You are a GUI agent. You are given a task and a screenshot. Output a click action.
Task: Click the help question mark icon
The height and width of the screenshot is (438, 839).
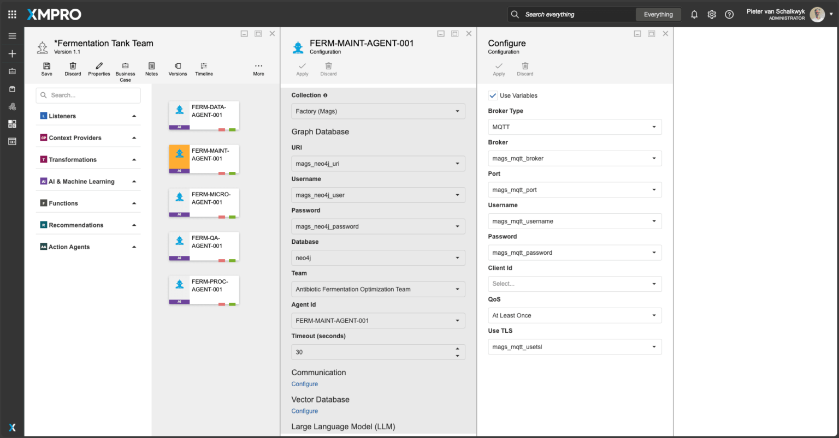(x=729, y=15)
